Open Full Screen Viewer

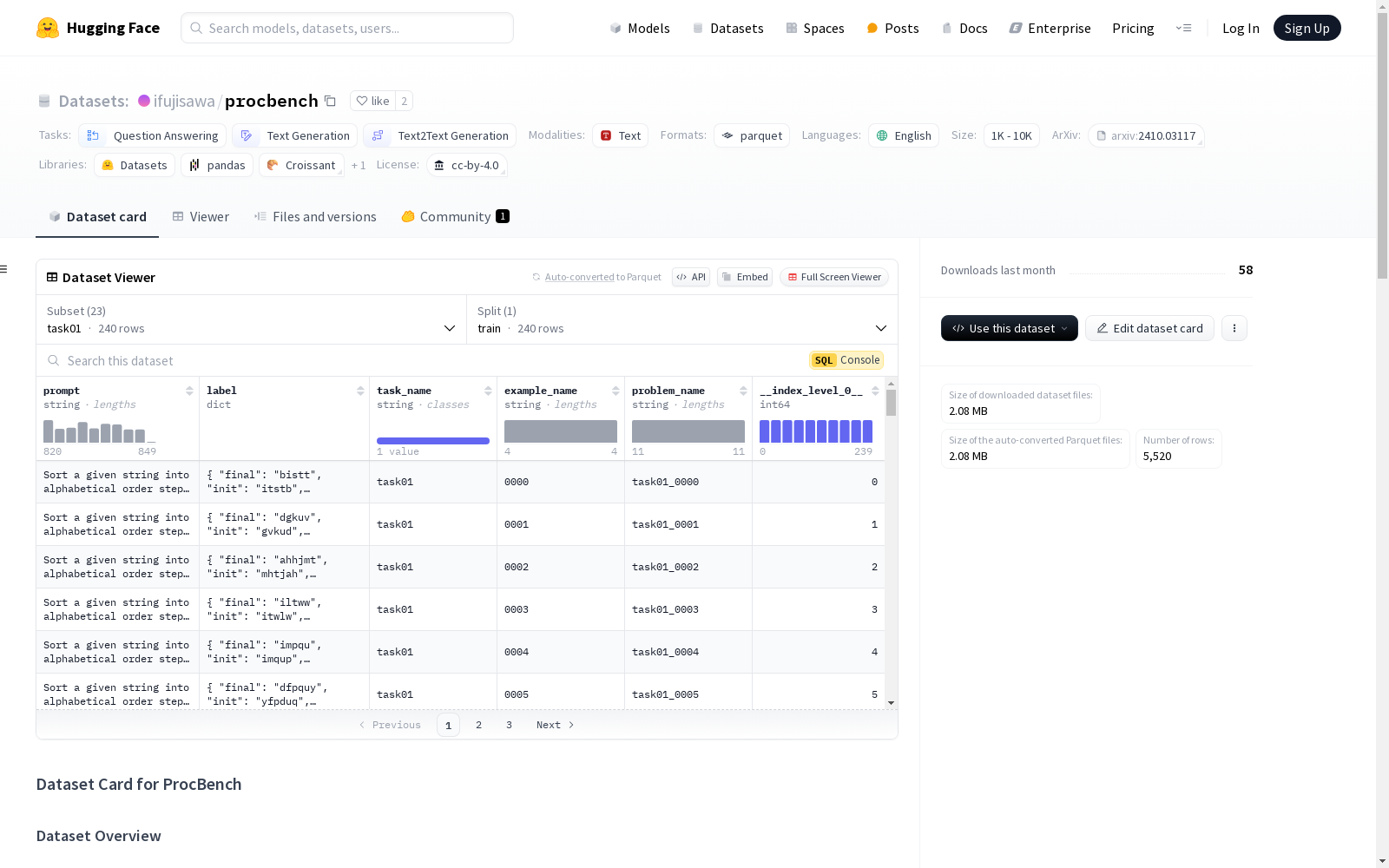pos(834,277)
